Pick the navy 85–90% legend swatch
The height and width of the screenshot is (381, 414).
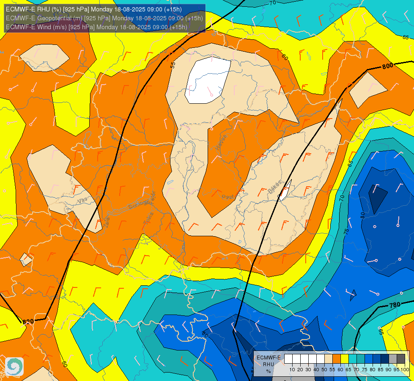385,359
